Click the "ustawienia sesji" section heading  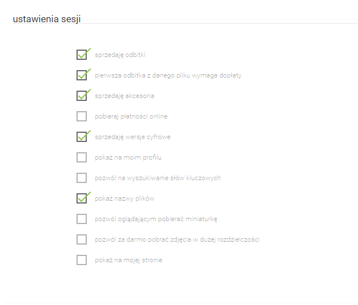click(x=46, y=19)
